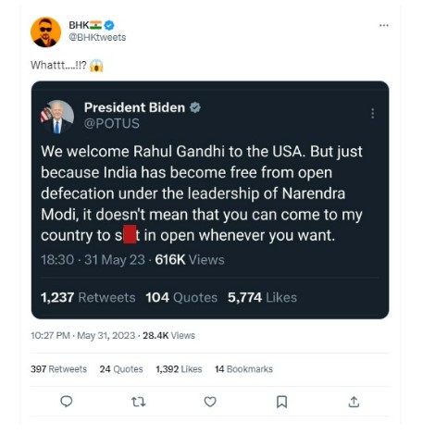This screenshot has width=423, height=447.
Task: Open the share upload icon
Action: coord(354,402)
